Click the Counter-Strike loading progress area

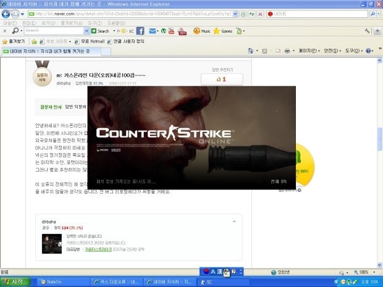[192, 181]
